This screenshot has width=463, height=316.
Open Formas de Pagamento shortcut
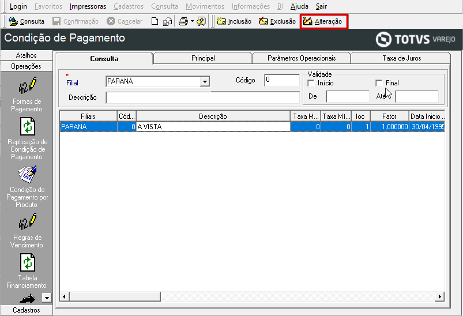click(x=27, y=94)
